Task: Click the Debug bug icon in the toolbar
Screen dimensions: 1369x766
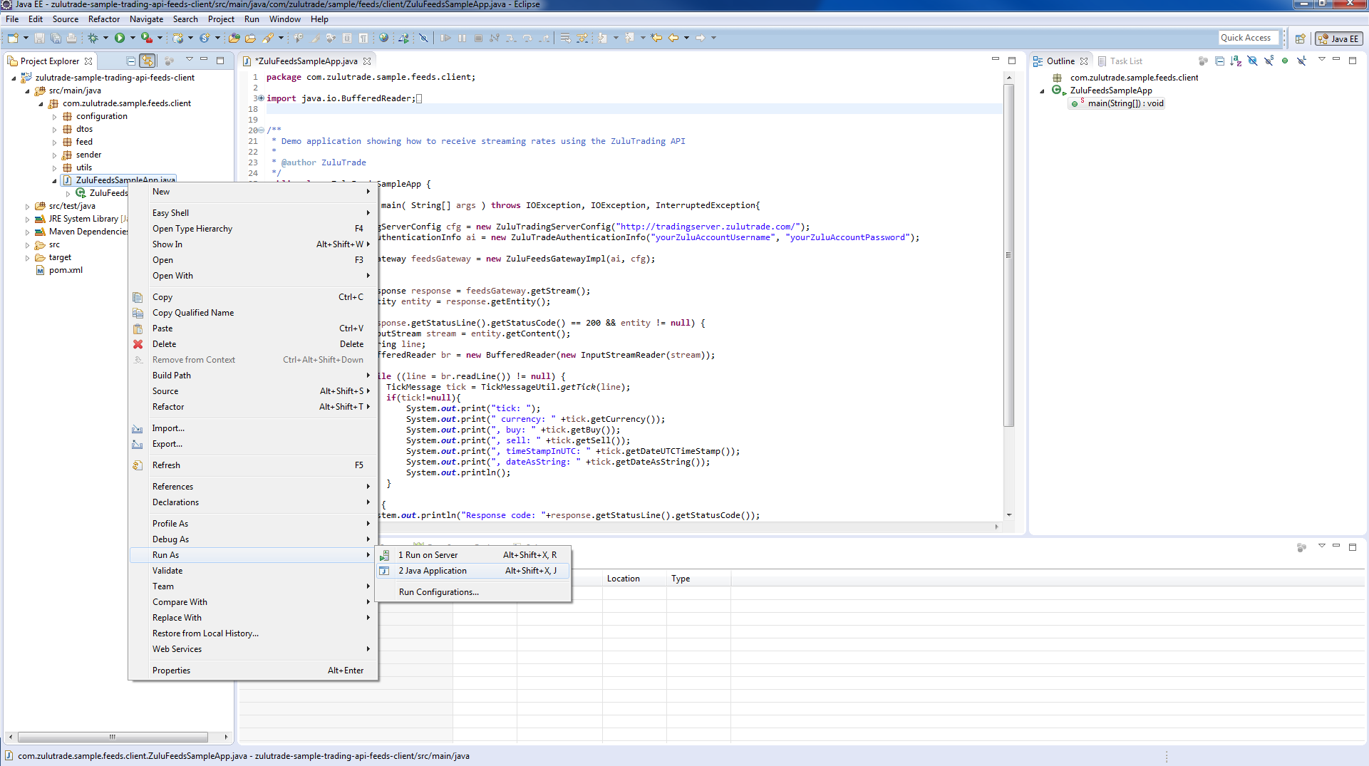Action: click(x=93, y=38)
